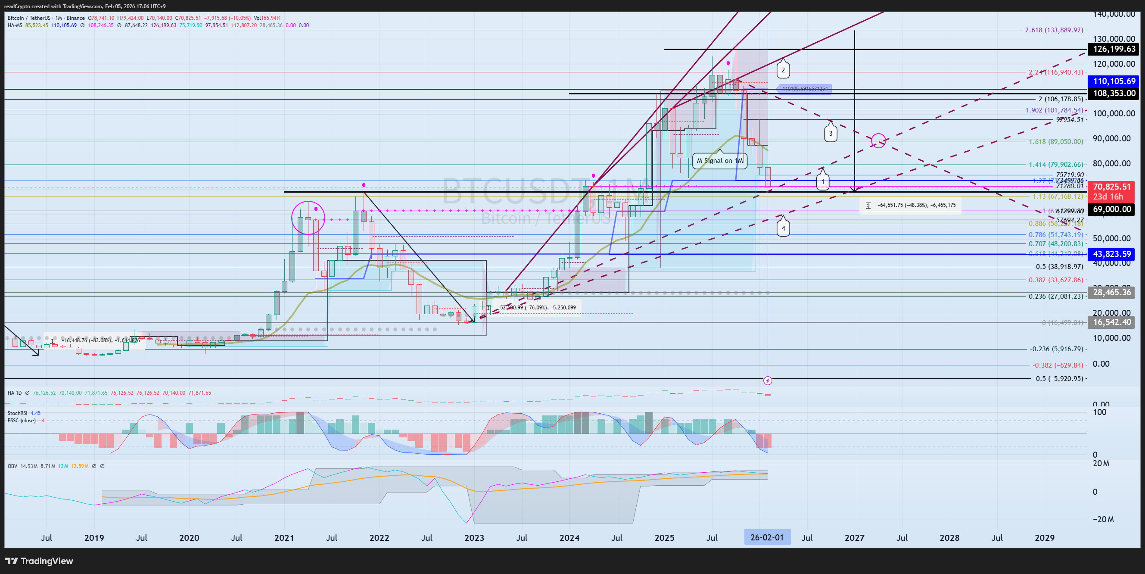Click the black 69,000.00 price tag
This screenshot has width=1145, height=574.
(1111, 209)
